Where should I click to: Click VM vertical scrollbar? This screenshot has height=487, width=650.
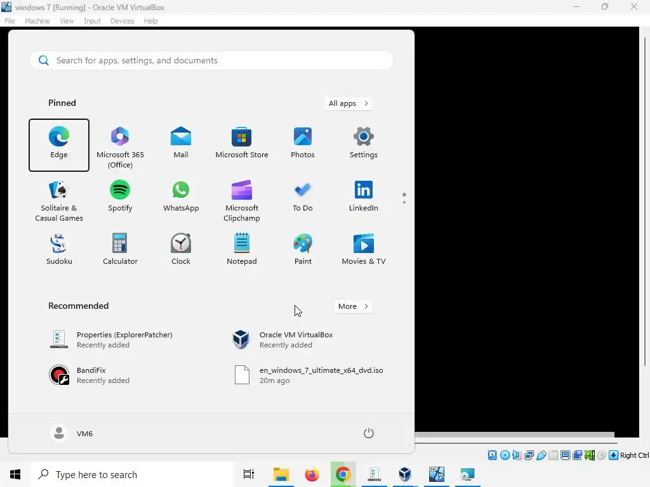645,201
